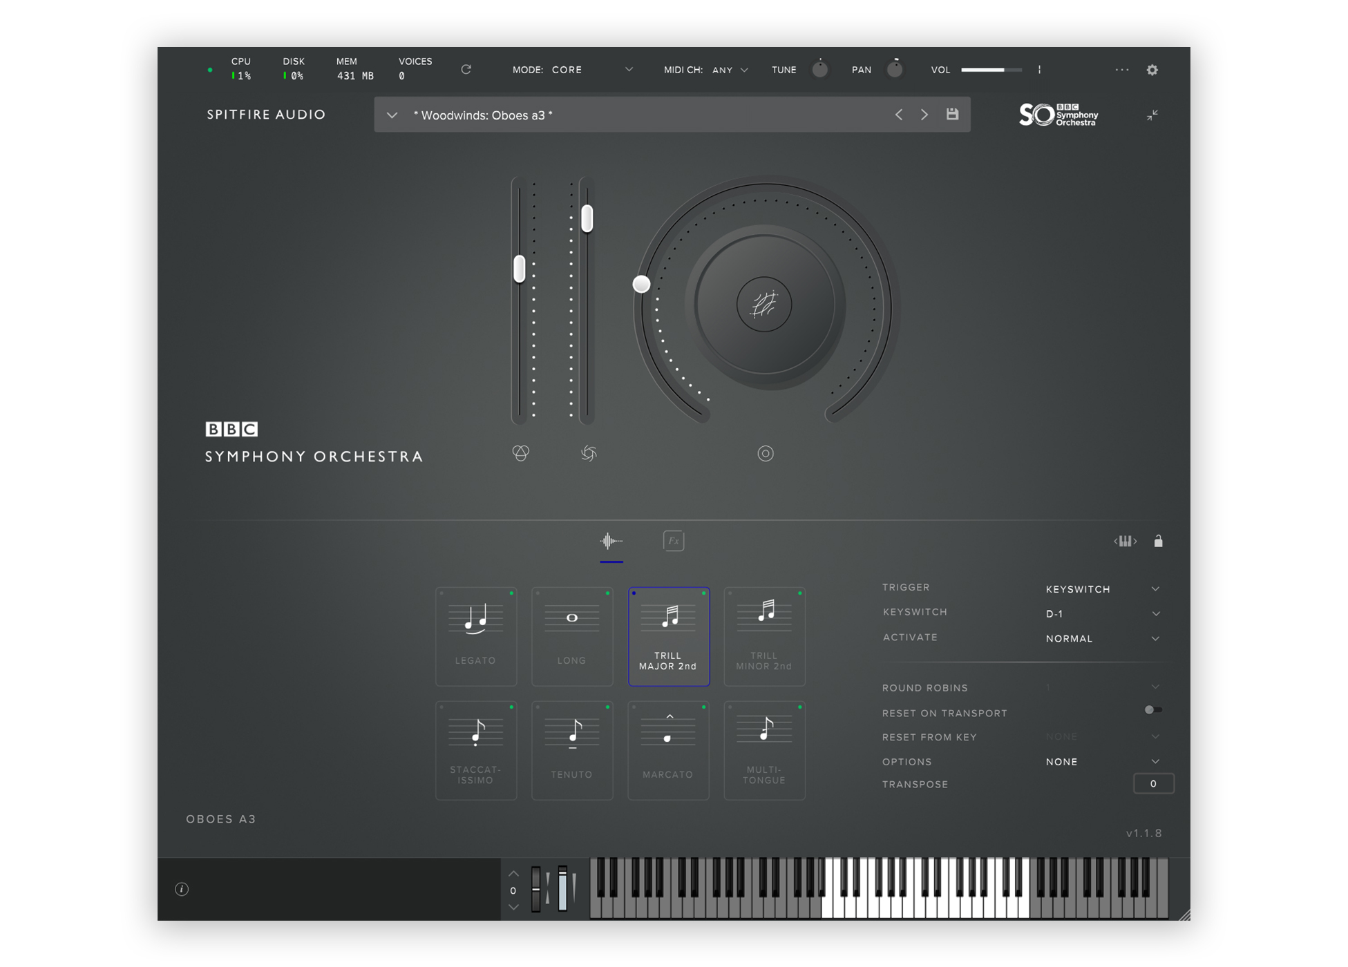Open the Keyswitch D-1 dropdown
This screenshot has height=967, width=1348.
tap(1101, 613)
